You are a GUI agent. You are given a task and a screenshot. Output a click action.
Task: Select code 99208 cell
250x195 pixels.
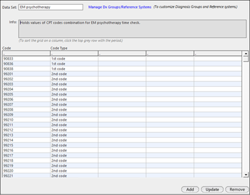(27, 110)
